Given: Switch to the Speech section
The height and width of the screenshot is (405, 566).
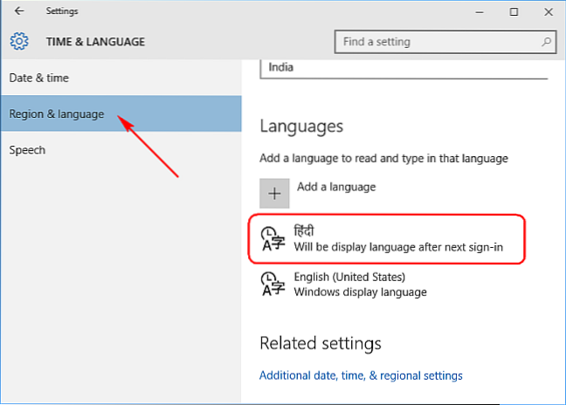Looking at the screenshot, I should [27, 149].
